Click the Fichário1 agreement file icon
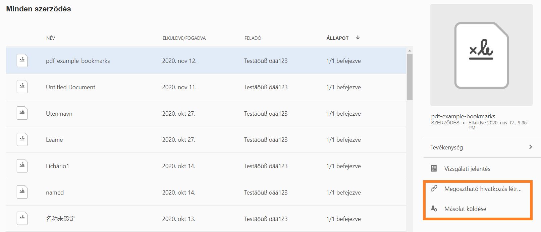The width and height of the screenshot is (541, 232). click(22, 166)
